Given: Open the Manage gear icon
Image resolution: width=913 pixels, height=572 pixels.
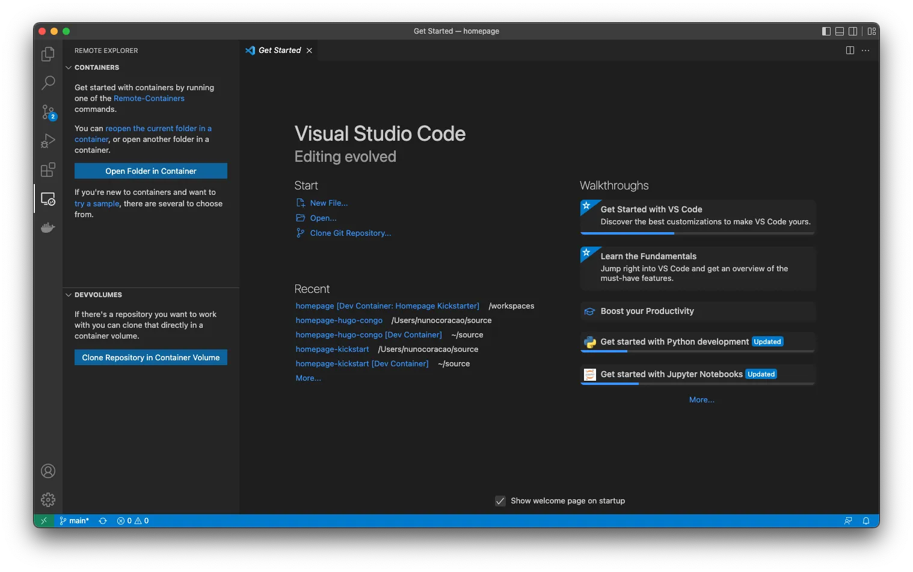Looking at the screenshot, I should 48,500.
